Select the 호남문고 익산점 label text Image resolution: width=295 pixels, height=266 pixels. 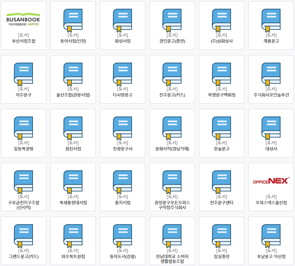click(x=271, y=257)
